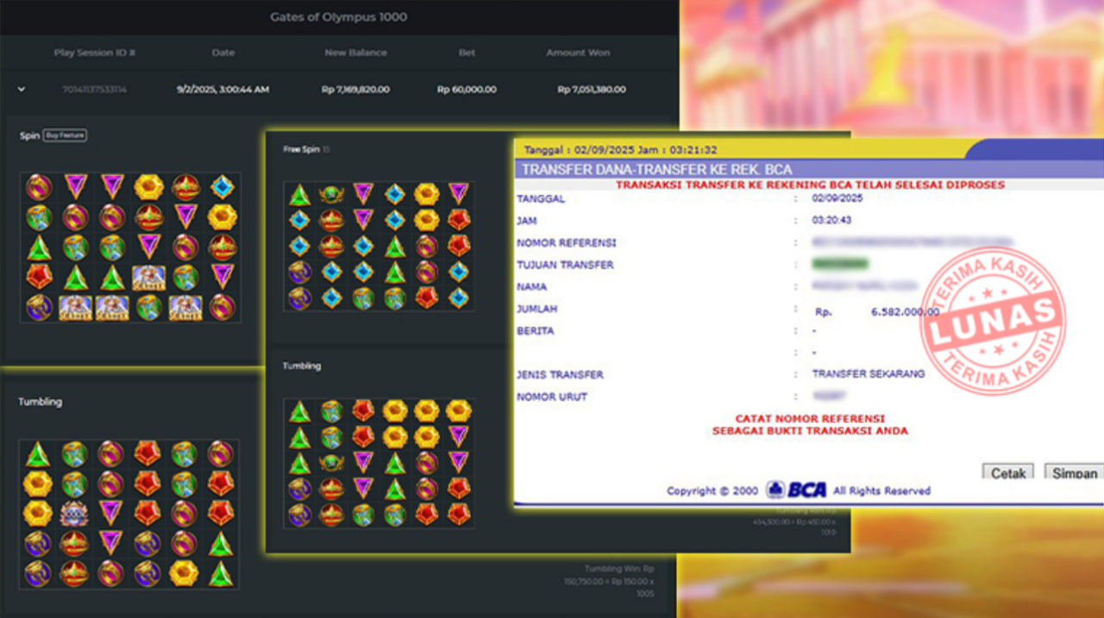Click the All Rights Reserved footer text
1104x618 pixels.
pyautogui.click(x=881, y=491)
